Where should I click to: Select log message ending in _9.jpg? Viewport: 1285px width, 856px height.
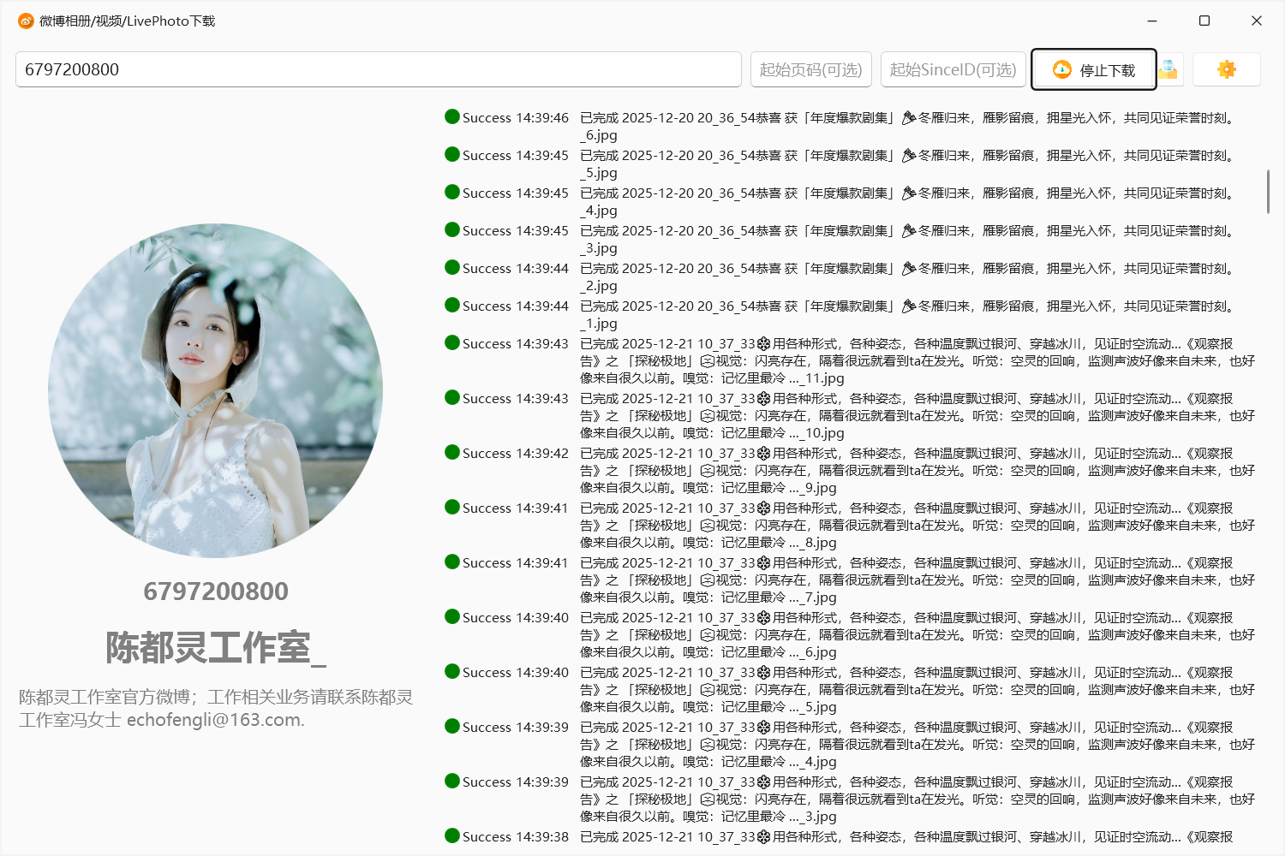pos(917,471)
